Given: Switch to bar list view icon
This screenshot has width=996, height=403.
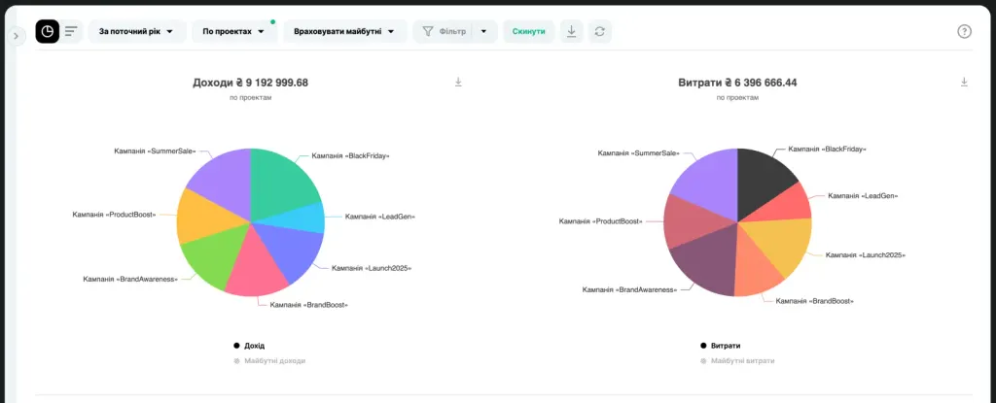Looking at the screenshot, I should 70,31.
